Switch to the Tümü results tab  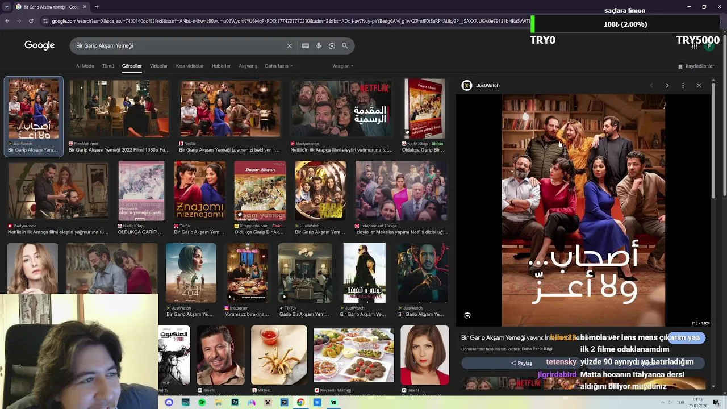(108, 66)
